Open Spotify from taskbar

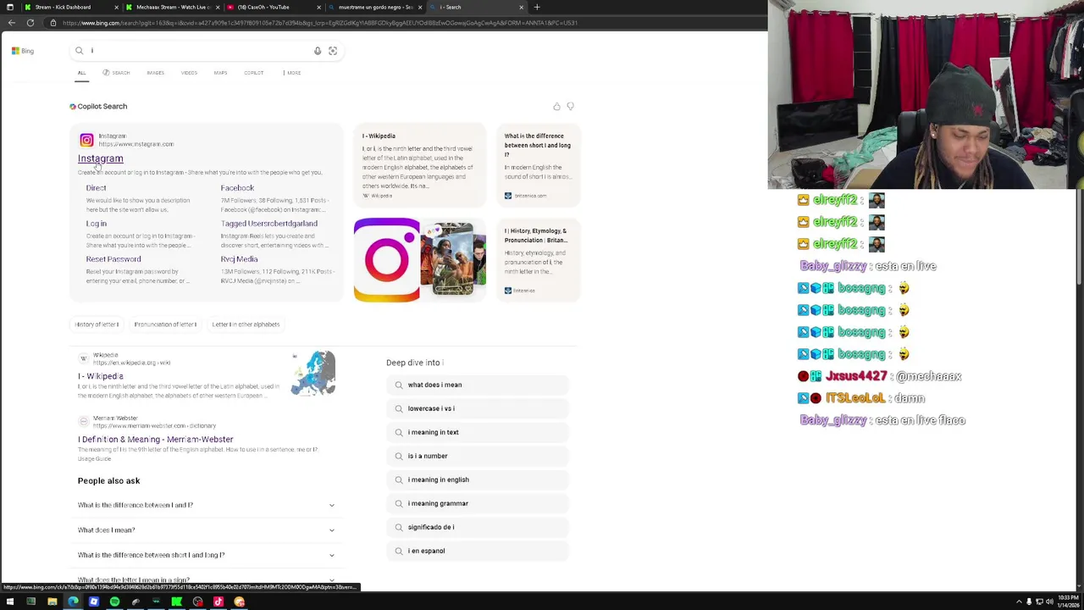point(114,602)
